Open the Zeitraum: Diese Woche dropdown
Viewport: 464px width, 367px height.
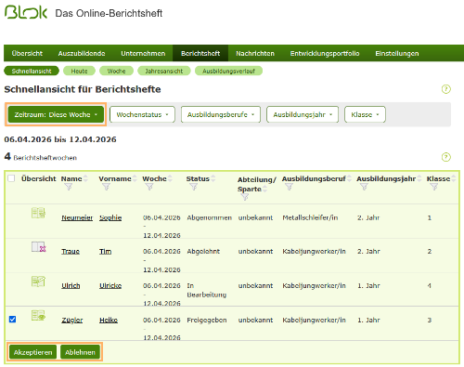point(56,114)
